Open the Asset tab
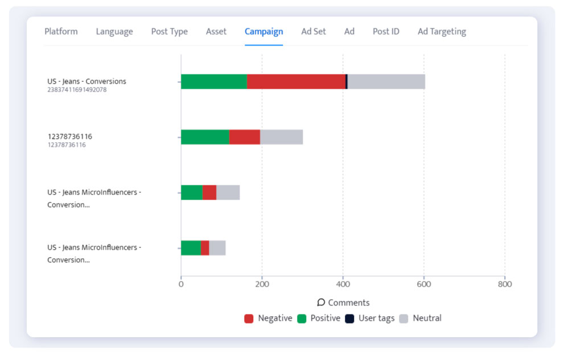 (216, 31)
